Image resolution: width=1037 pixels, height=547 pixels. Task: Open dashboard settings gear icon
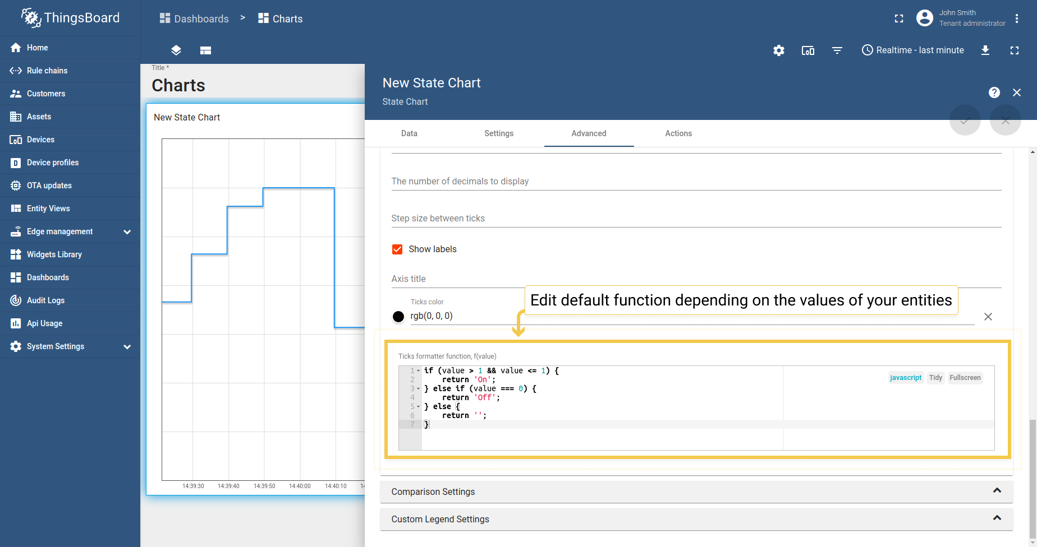tap(779, 50)
